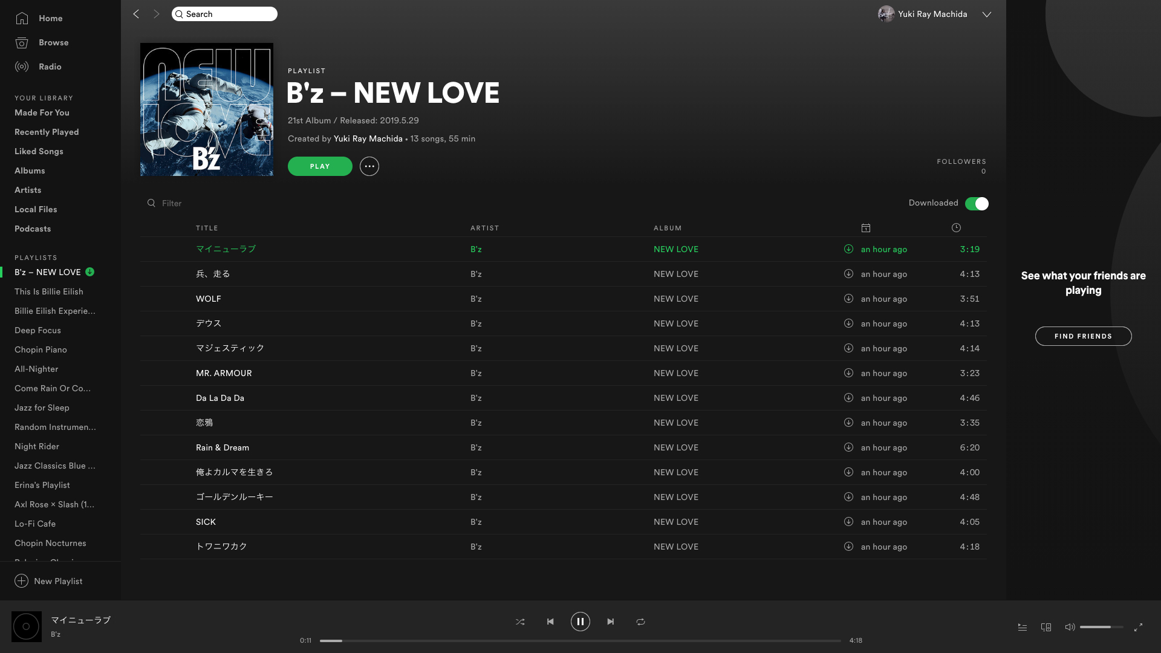Screen dimensions: 1161x653
Task: Click creator name Yuki Ray Machida link
Action: coord(368,138)
